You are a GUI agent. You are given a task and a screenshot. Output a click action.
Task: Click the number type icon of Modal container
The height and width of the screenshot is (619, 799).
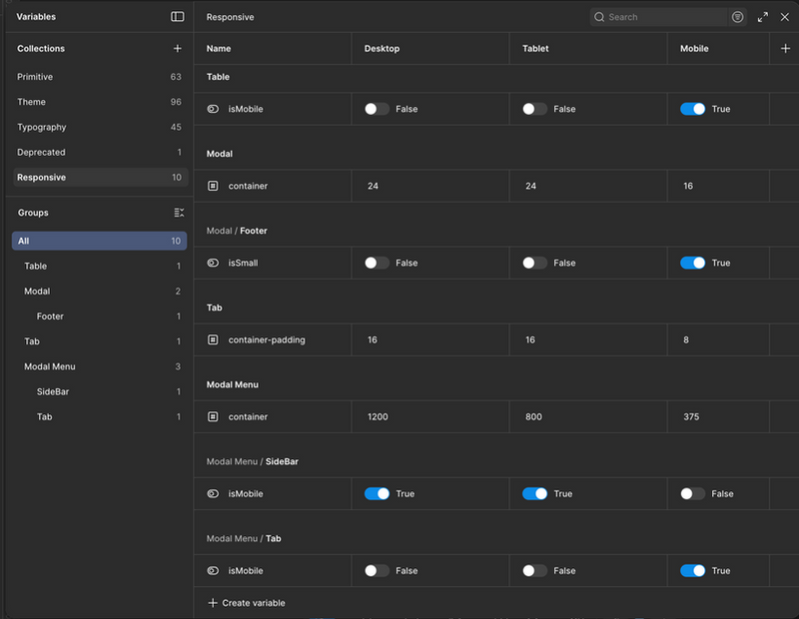pos(213,186)
